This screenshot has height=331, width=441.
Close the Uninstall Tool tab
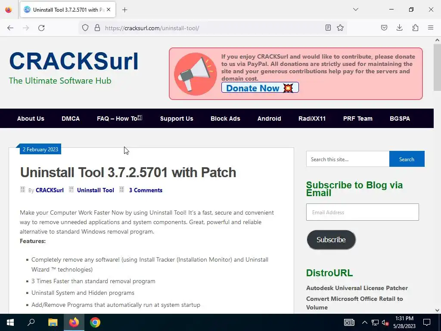109,9
